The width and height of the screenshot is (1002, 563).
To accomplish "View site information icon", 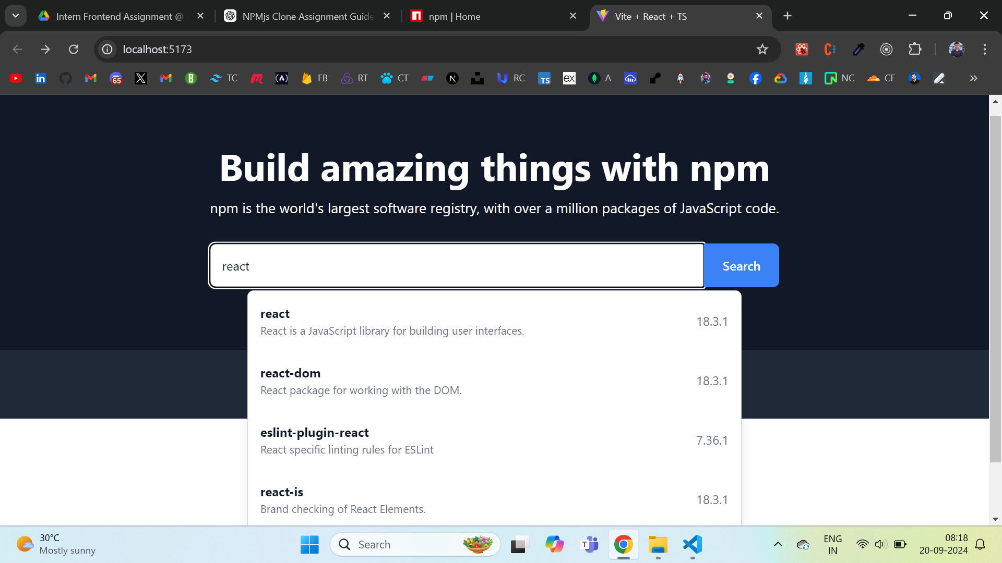I will pos(108,49).
